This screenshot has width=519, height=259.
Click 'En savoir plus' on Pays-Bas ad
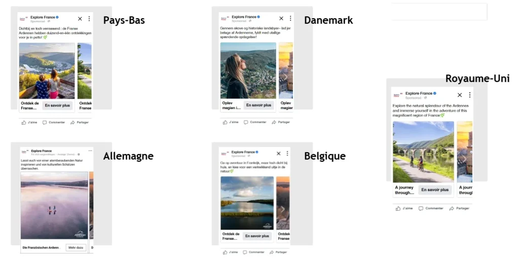coord(58,105)
